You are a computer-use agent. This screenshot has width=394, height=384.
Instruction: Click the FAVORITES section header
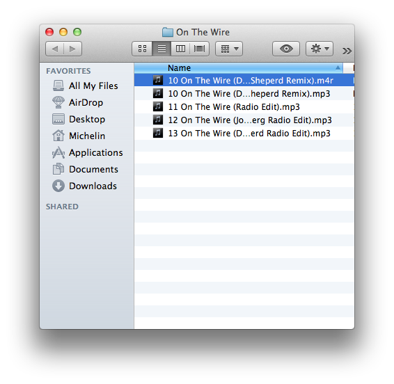coord(68,71)
